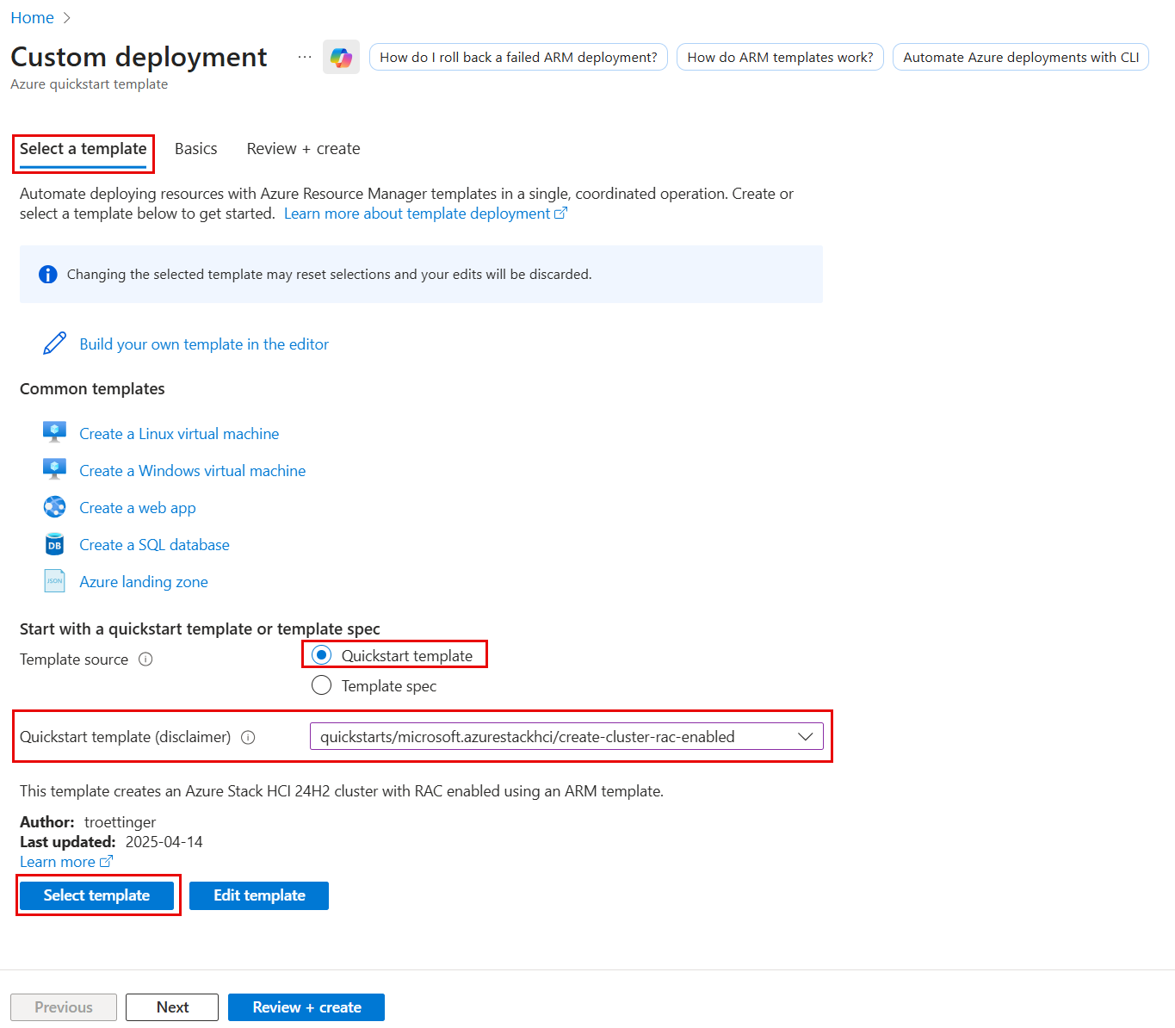Click the pencil icon for the template editor
The image size is (1175, 1028).
[54, 344]
